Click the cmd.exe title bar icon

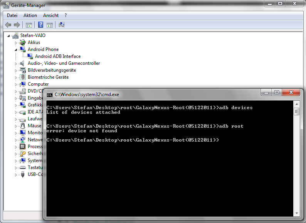tap(50, 95)
